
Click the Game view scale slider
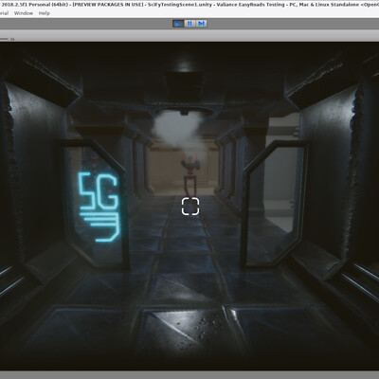point(5,39)
